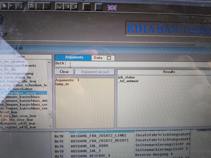The image size is (211, 158).
Task: Open the Argument wizard
Action: point(95,72)
